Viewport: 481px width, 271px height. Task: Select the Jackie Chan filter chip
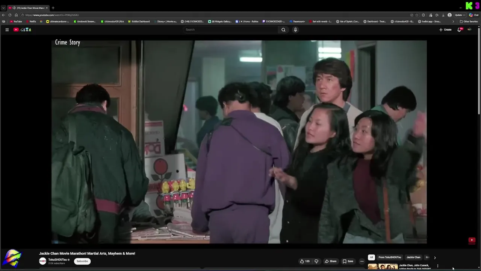(x=413, y=257)
